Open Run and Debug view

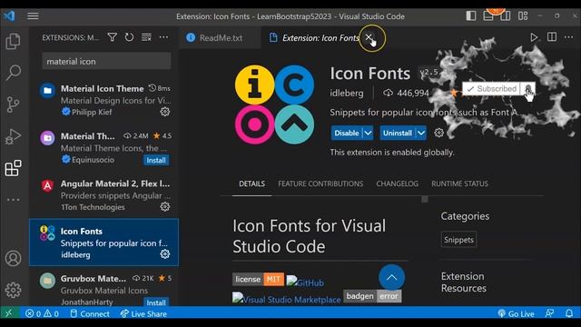13,136
